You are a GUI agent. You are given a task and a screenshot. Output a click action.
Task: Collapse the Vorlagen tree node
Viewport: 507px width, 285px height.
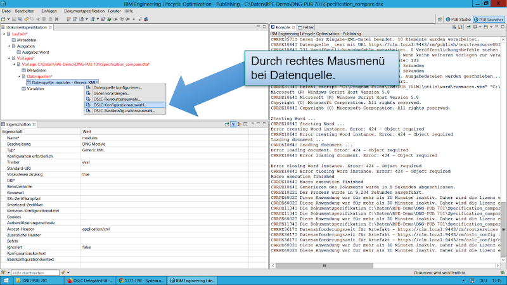coord(10,58)
